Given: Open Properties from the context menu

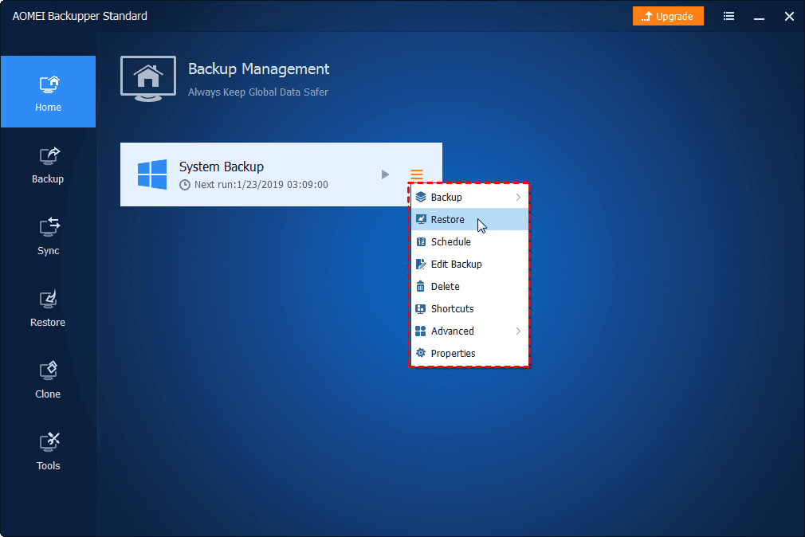Looking at the screenshot, I should [x=453, y=354].
